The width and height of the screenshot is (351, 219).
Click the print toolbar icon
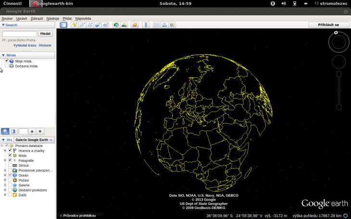pyautogui.click(x=164, y=25)
